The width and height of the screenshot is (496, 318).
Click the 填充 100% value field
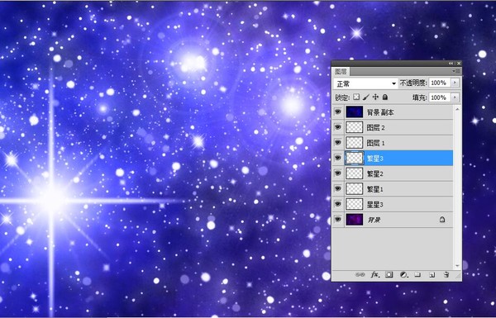pos(440,97)
